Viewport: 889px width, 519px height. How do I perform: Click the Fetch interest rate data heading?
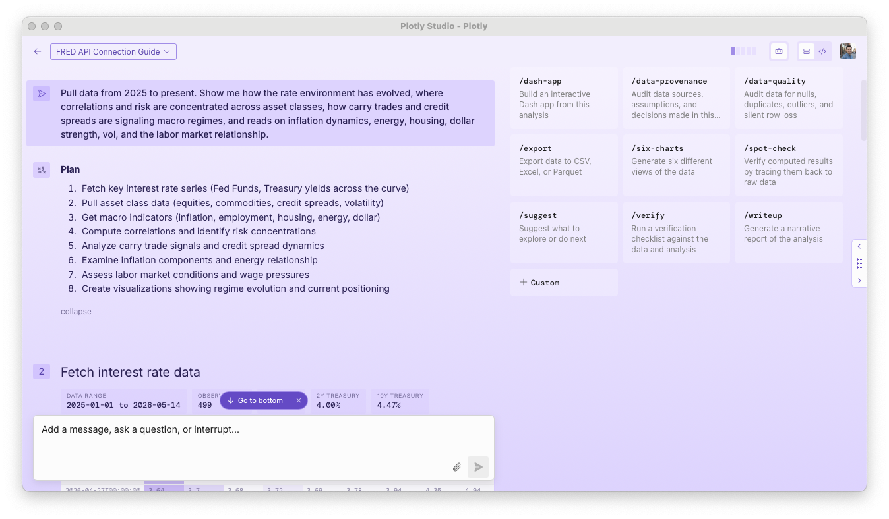[130, 372]
